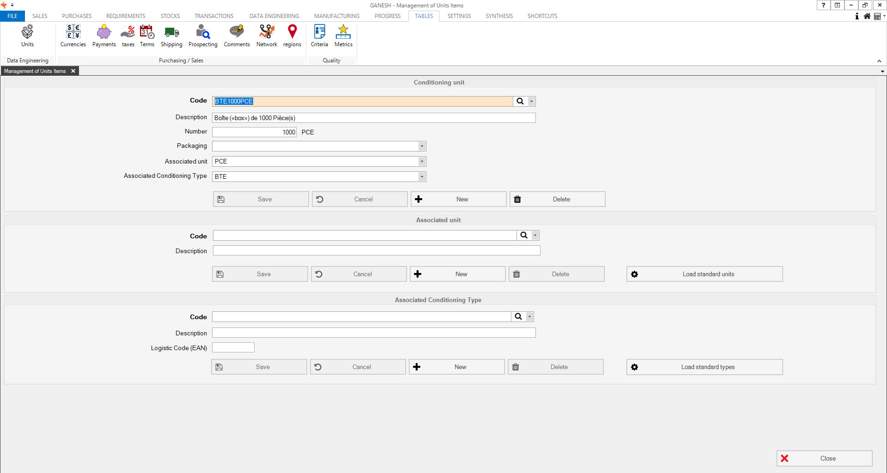Close the Management of Units Items tab
Viewport: 887px width, 473px height.
[73, 71]
